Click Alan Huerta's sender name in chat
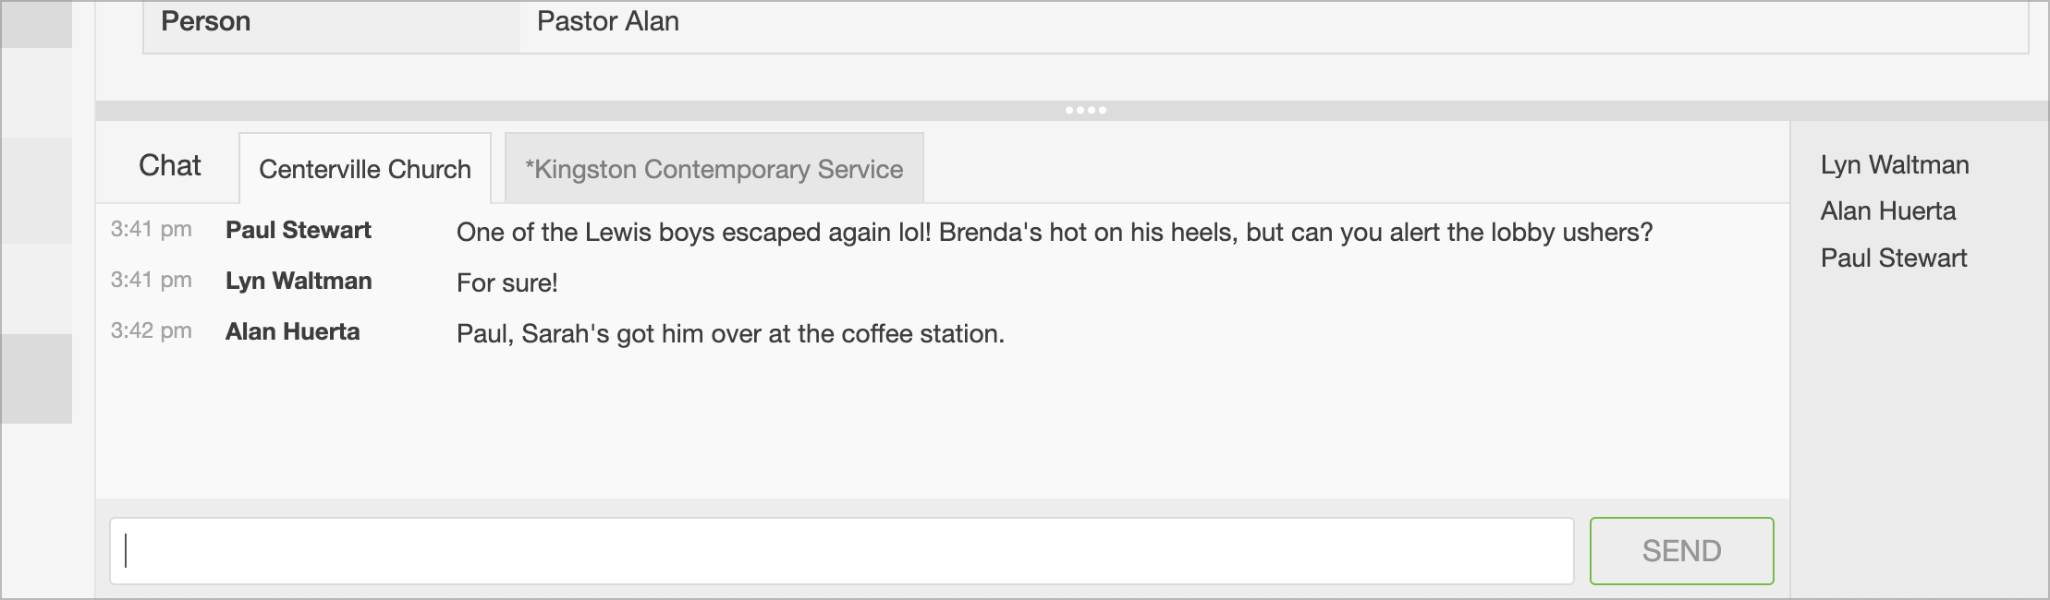 point(292,331)
